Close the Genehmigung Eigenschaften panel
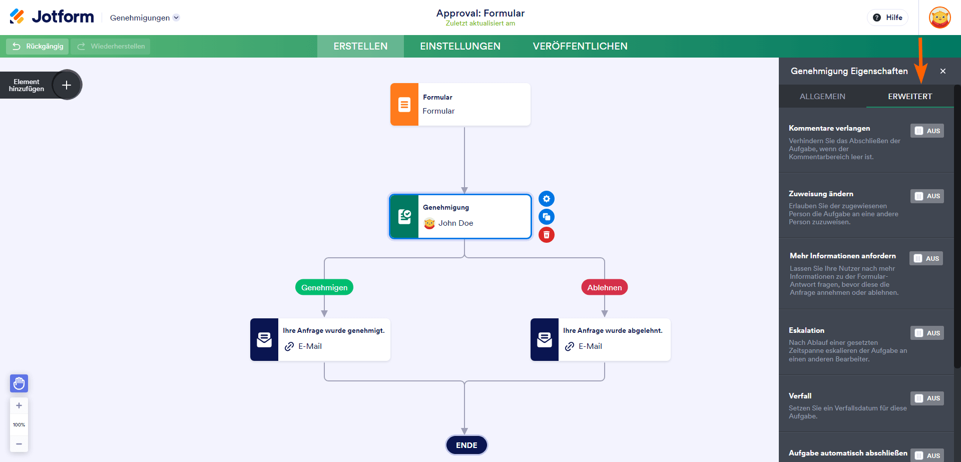The height and width of the screenshot is (462, 961). 943,71
